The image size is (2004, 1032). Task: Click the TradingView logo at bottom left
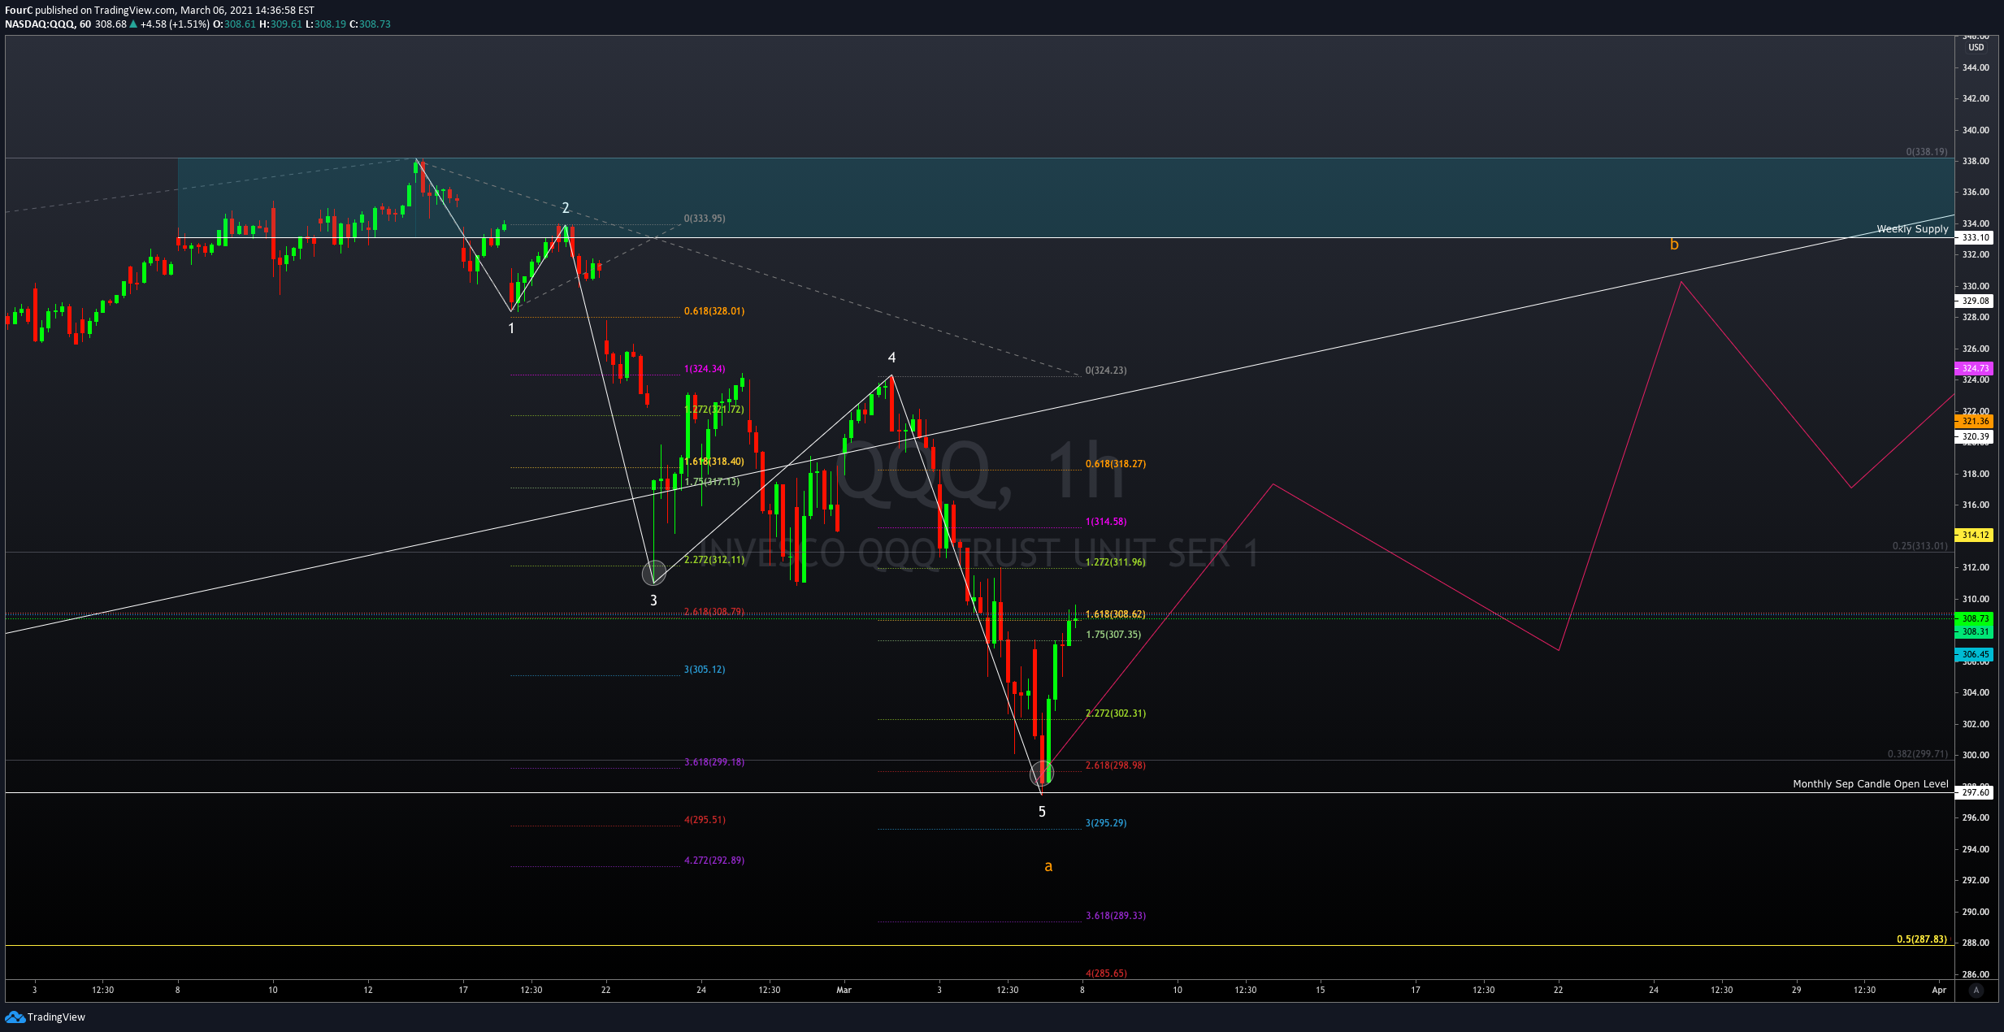46,1017
